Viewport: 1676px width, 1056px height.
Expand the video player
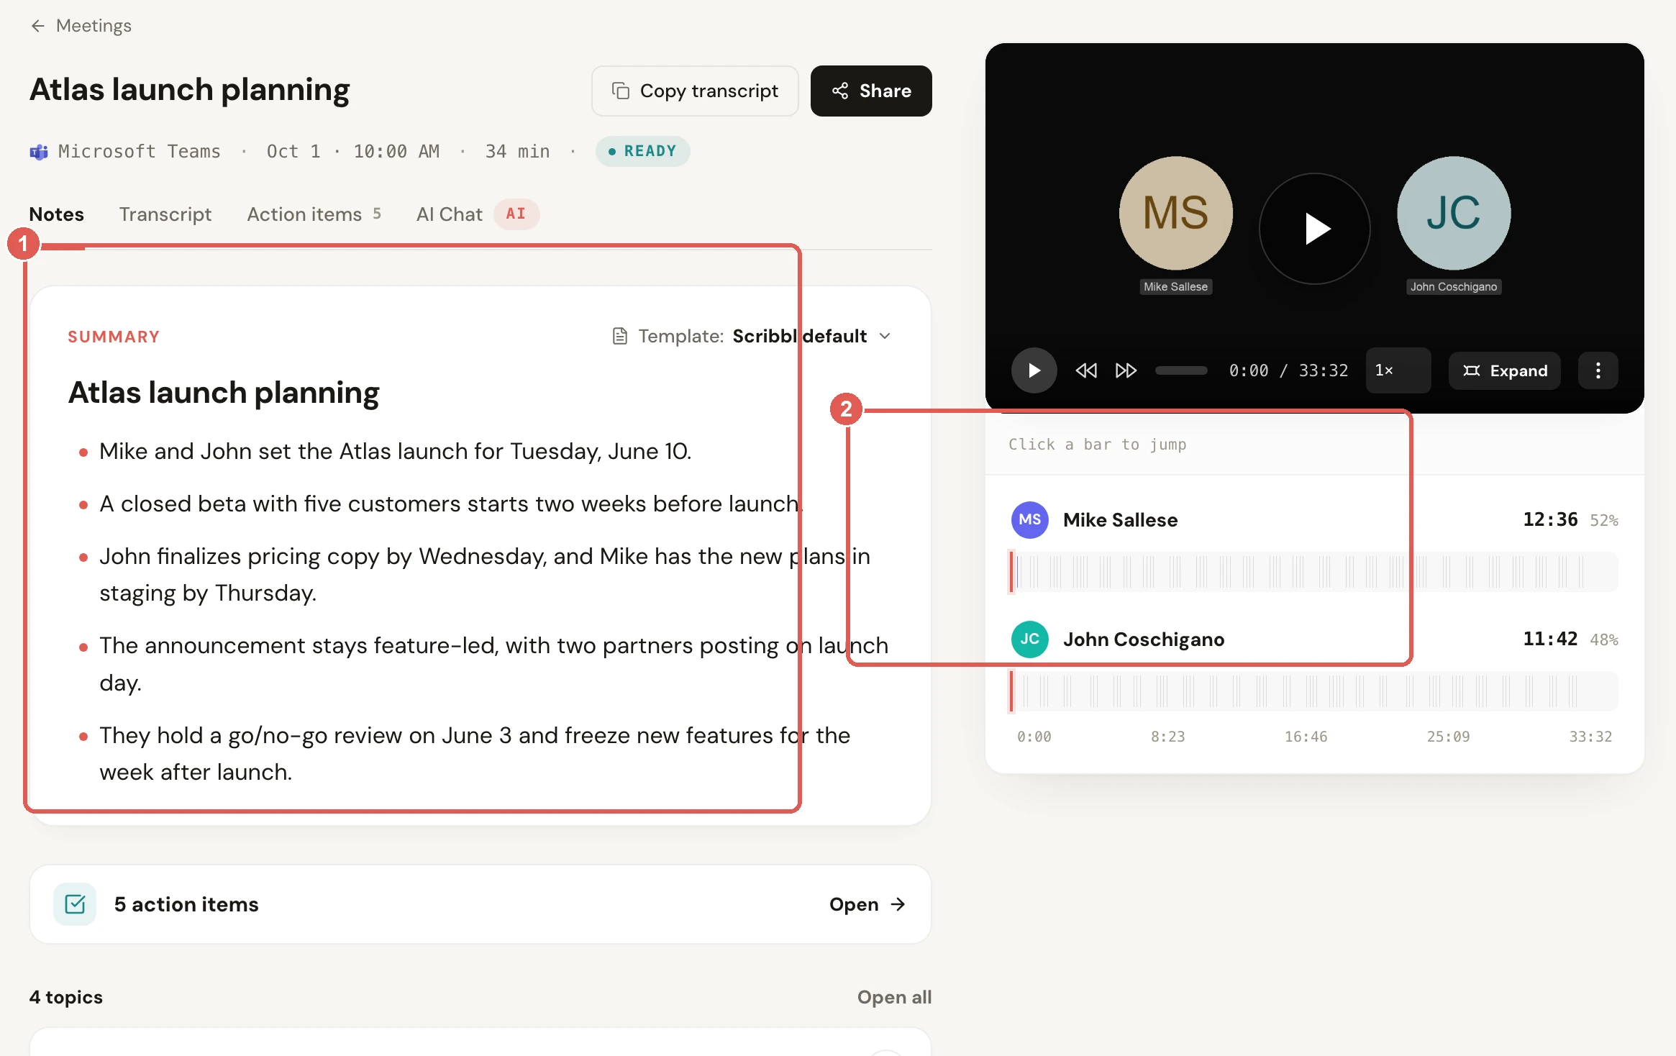point(1505,370)
